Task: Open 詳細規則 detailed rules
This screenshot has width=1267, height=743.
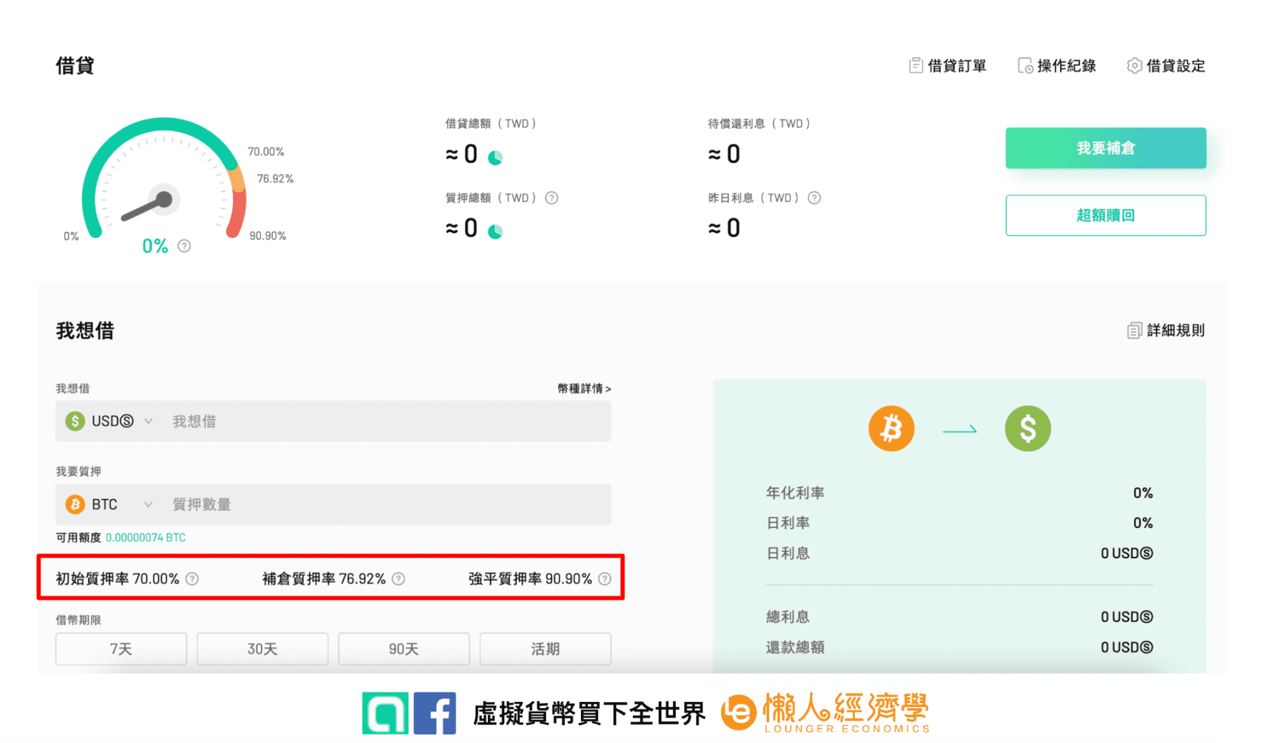Action: point(1166,330)
